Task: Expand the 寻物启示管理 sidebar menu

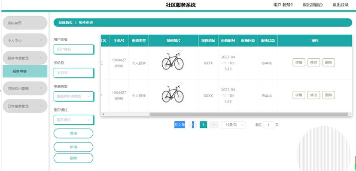Action: pos(25,88)
